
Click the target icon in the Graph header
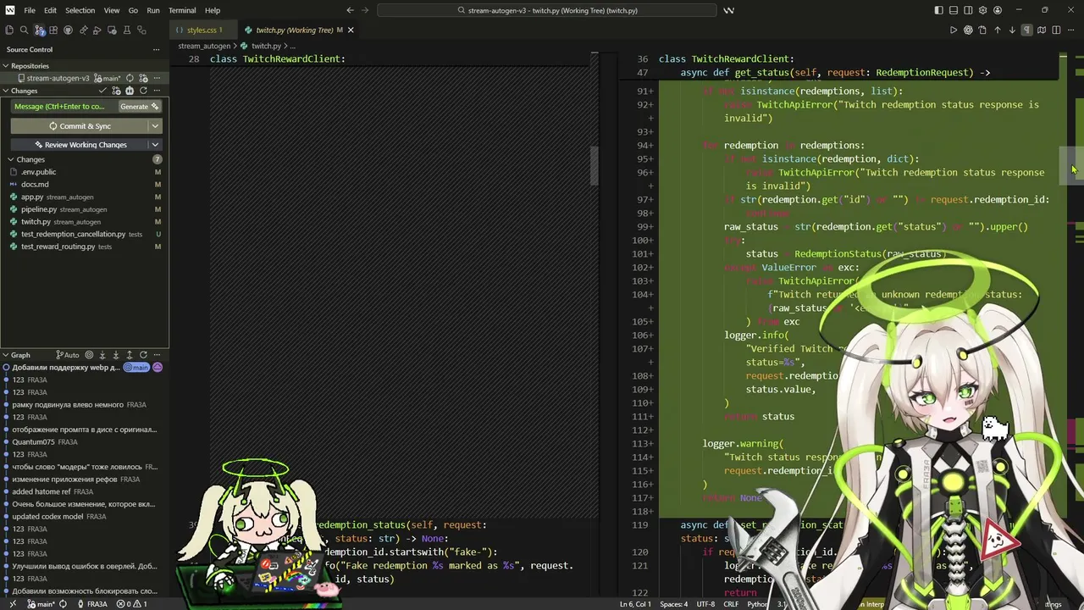[x=89, y=355]
